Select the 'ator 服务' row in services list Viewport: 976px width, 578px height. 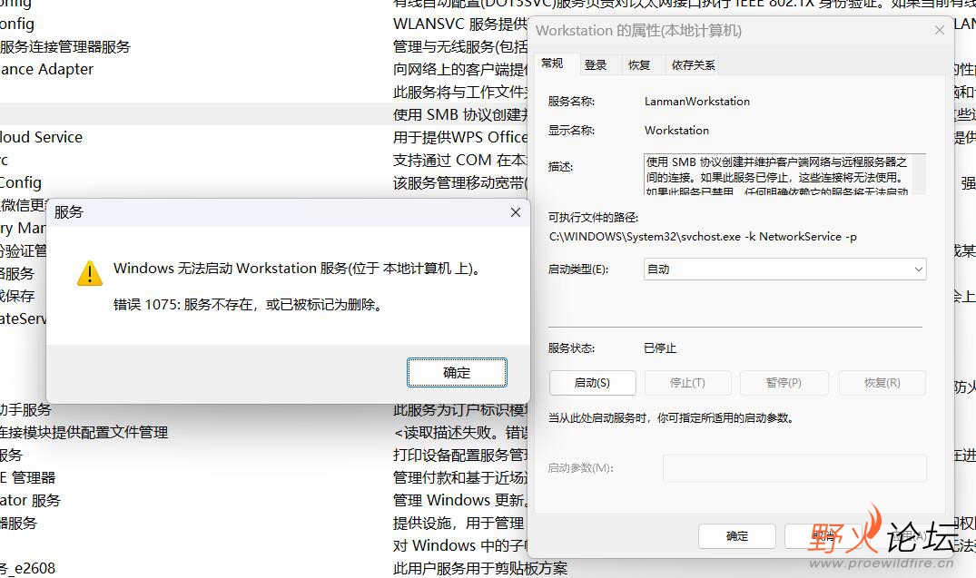pyautogui.click(x=31, y=500)
